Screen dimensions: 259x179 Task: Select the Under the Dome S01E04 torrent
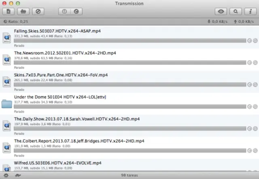click(121, 97)
